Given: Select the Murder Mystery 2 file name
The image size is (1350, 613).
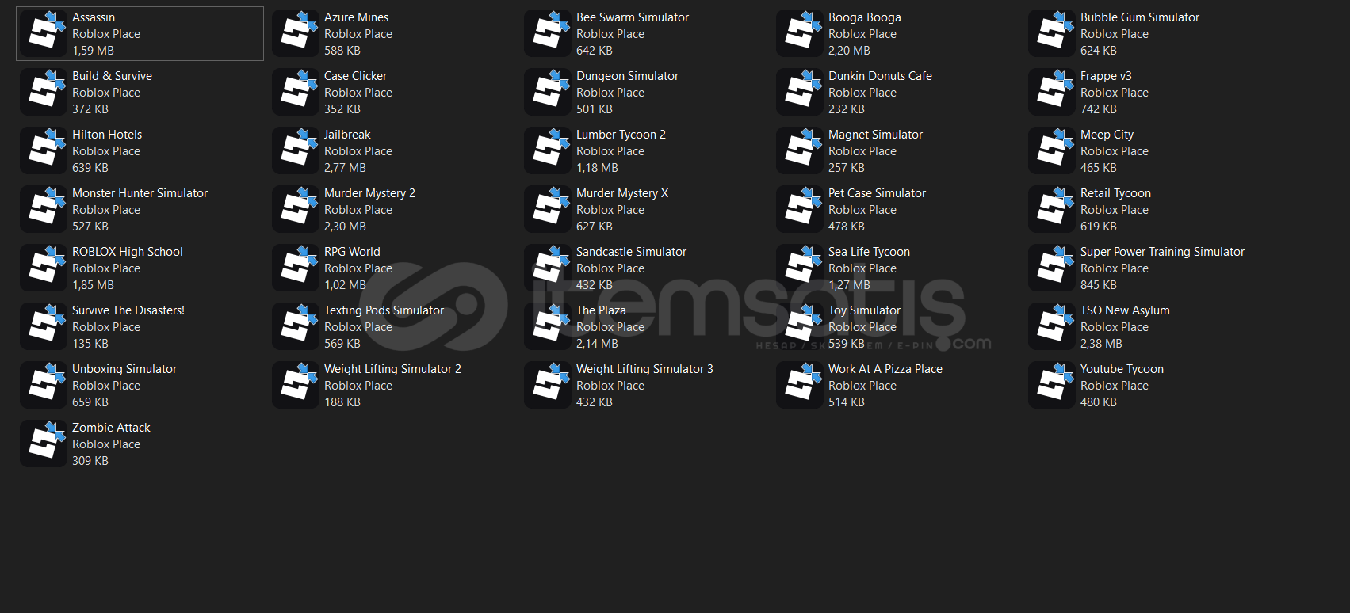Looking at the screenshot, I should [x=369, y=193].
